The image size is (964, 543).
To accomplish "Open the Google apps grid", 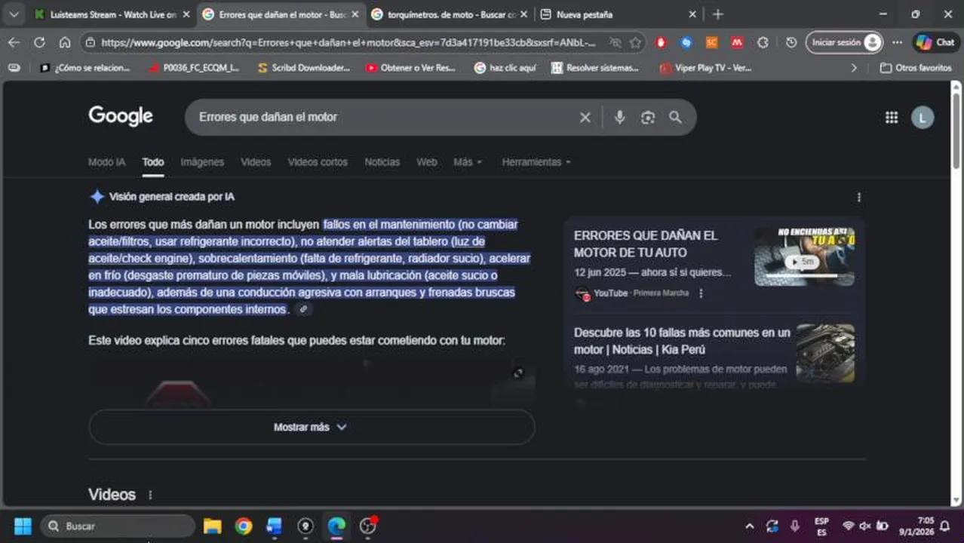I will coord(892,117).
